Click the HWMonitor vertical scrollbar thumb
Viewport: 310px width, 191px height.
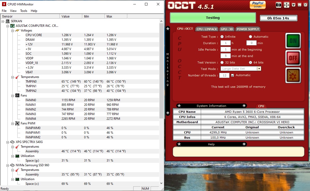[x=161, y=71]
